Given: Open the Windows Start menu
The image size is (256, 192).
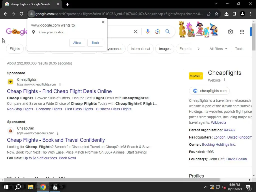Looking at the screenshot, I should tap(6, 187).
